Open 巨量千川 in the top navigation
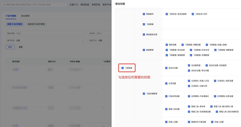 coord(74,5)
